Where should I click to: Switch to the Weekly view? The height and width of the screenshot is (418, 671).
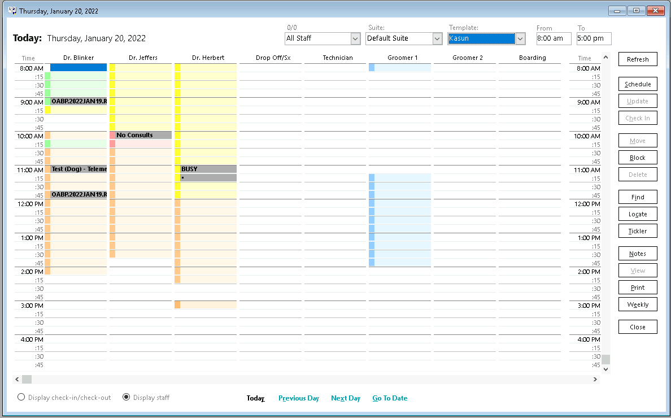[638, 304]
